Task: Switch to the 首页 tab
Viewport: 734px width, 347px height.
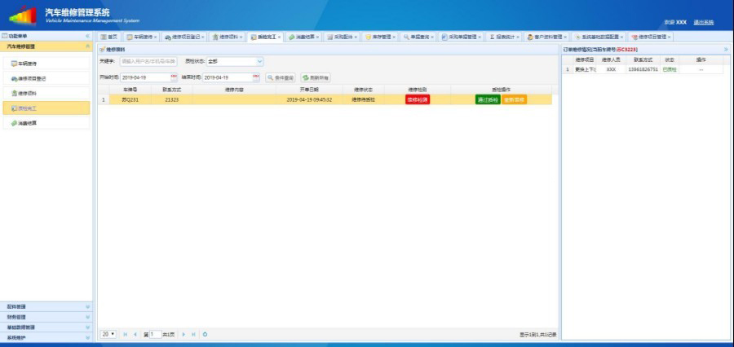Action: (x=109, y=37)
